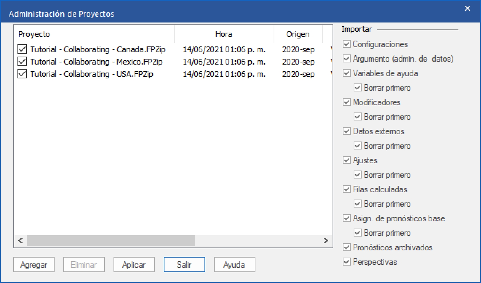
Task: Toggle the Mexico.FPZip project checkbox
Action: tap(23, 62)
